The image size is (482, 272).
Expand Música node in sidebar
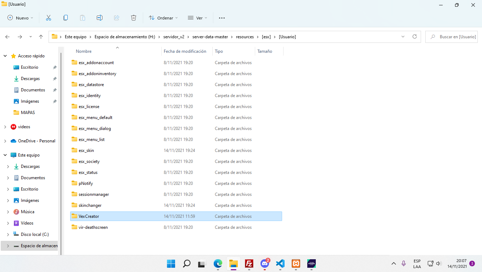8,212
